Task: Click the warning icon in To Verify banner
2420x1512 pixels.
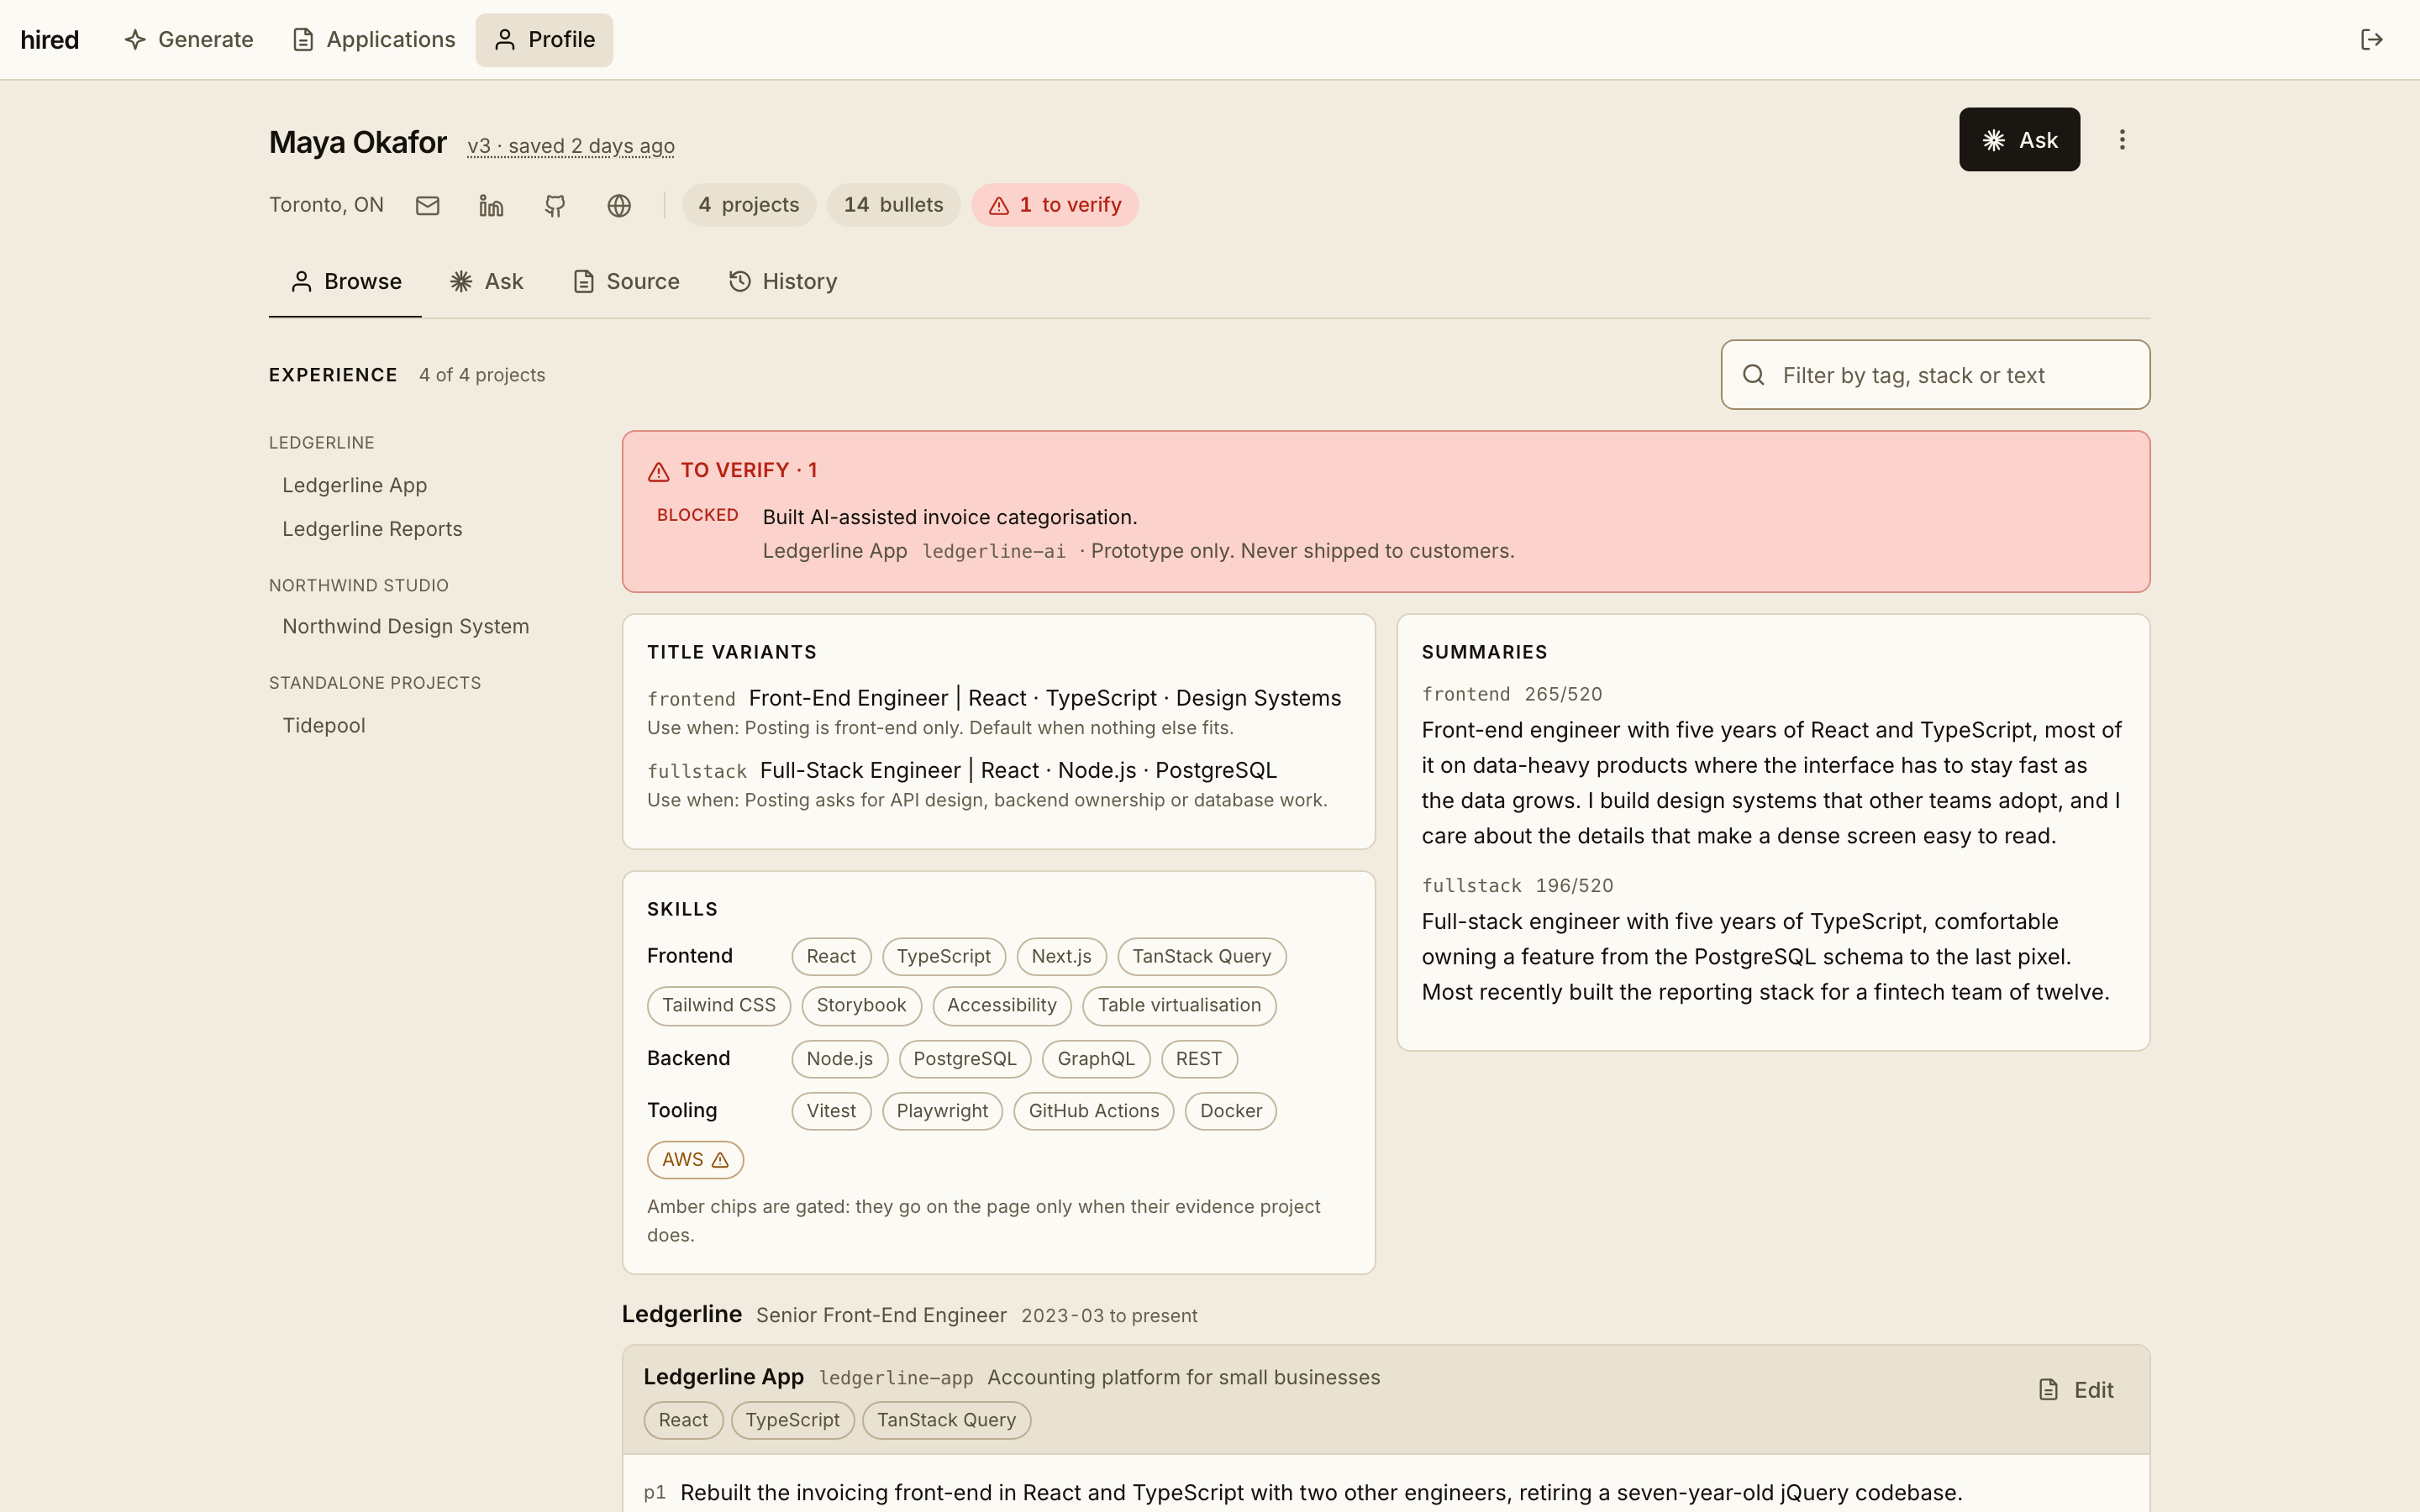Action: [658, 471]
